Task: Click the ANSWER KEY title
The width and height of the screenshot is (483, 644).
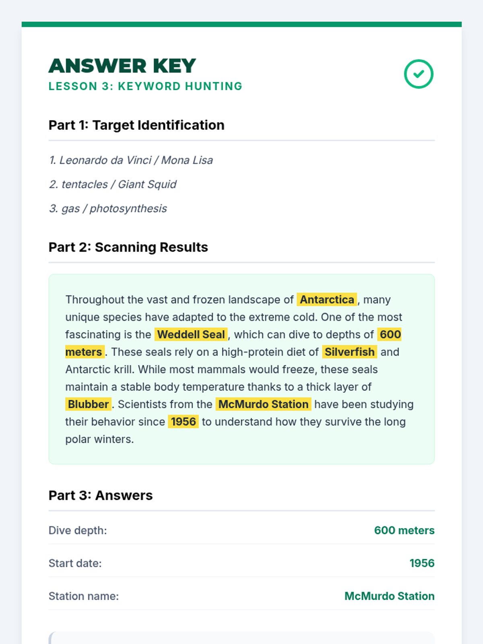Action: tap(122, 66)
